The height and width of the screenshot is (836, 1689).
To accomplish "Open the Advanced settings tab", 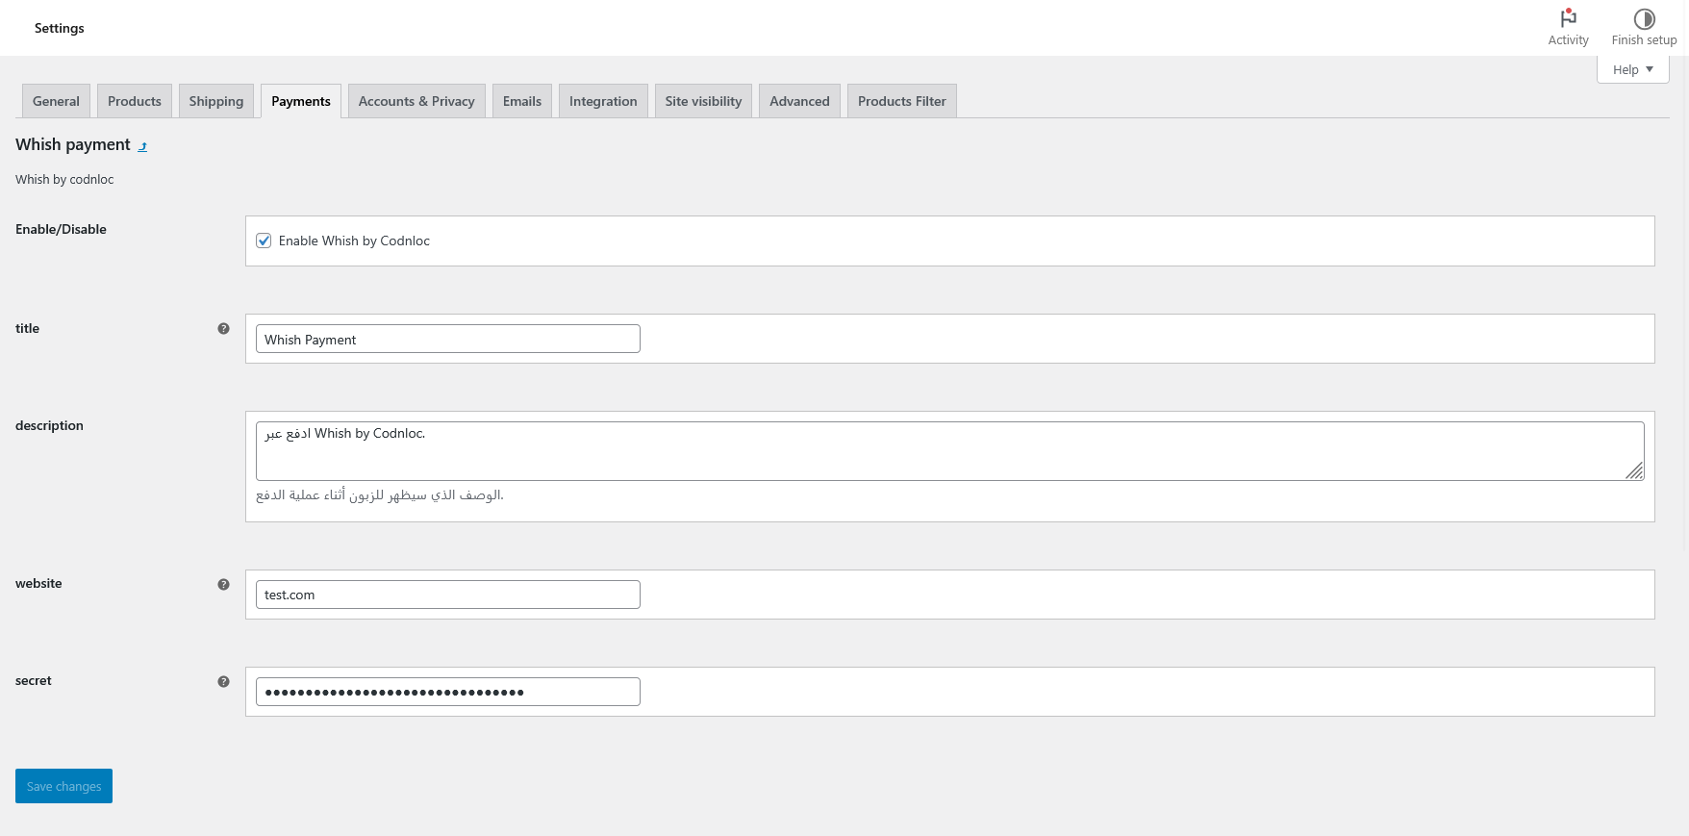I will (799, 101).
